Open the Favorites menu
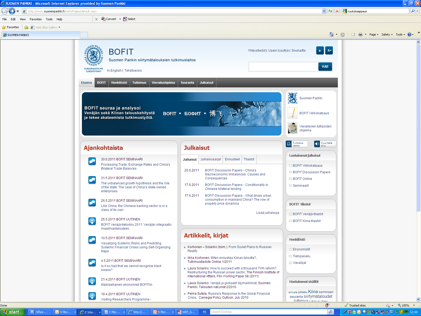 [x=36, y=19]
